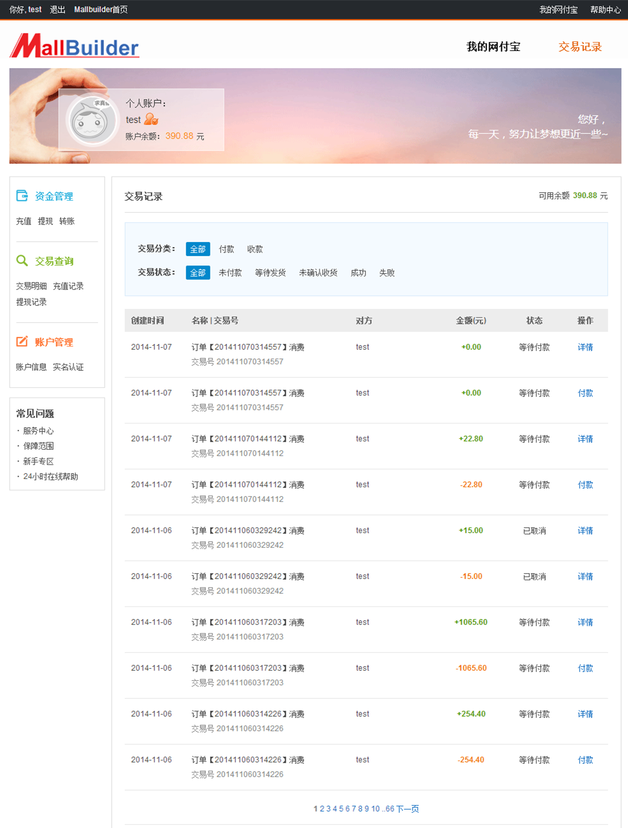Click the 交易查询 magnifier icon
Image resolution: width=628 pixels, height=828 pixels.
(x=22, y=261)
